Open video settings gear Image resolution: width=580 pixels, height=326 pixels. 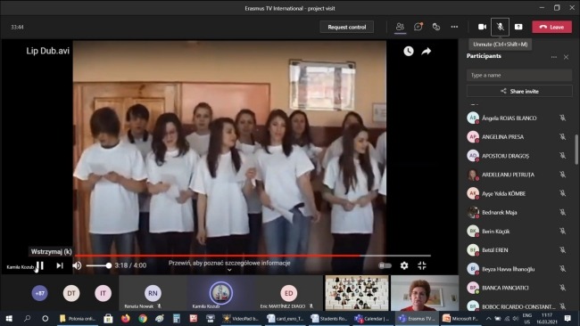click(404, 265)
